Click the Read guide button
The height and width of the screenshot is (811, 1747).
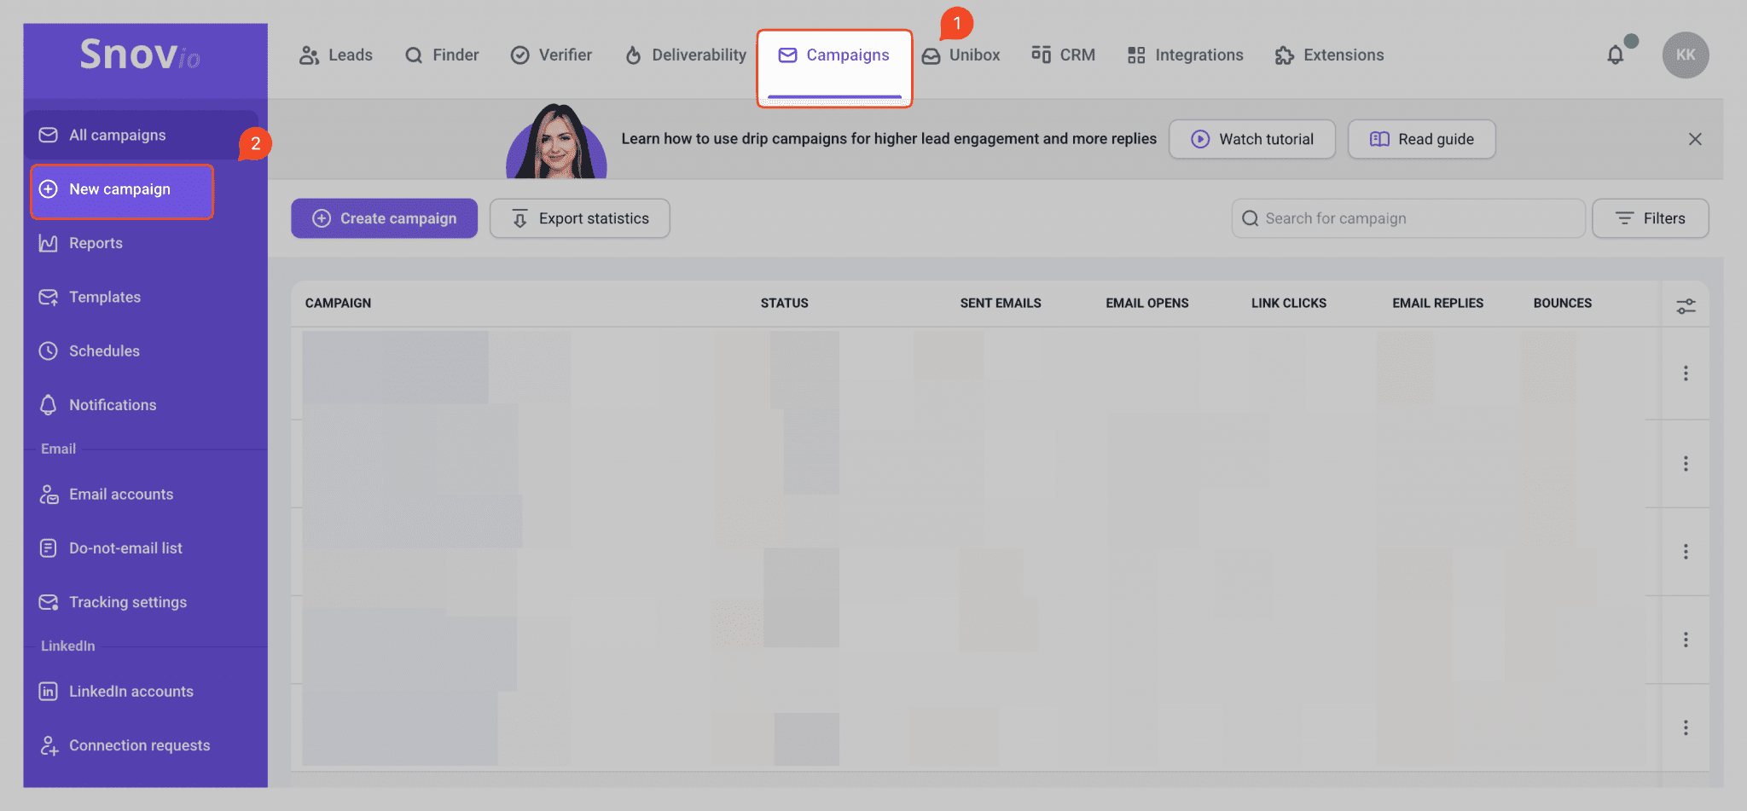(x=1420, y=138)
